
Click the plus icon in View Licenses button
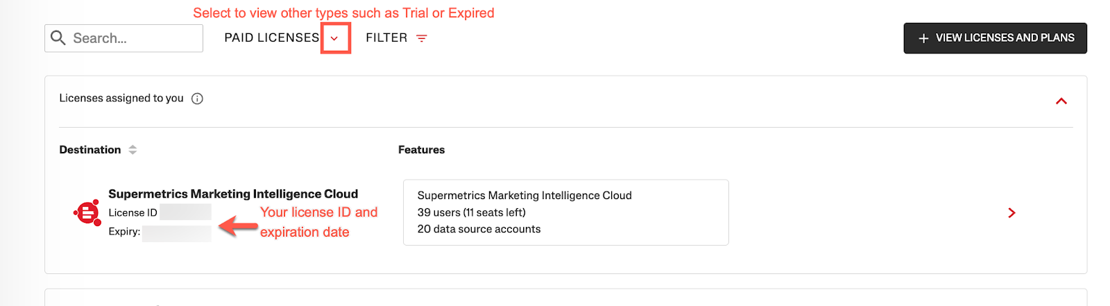923,38
